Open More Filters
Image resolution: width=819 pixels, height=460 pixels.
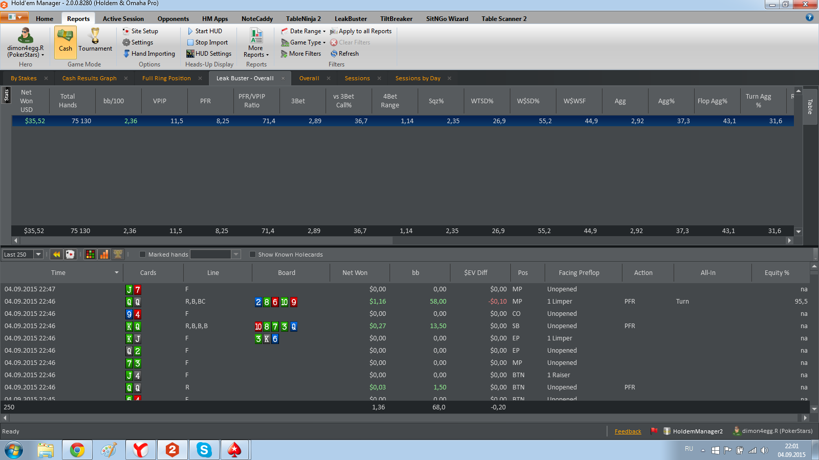[301, 54]
